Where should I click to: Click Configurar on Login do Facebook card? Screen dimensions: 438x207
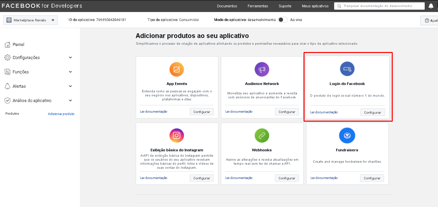[x=372, y=112]
